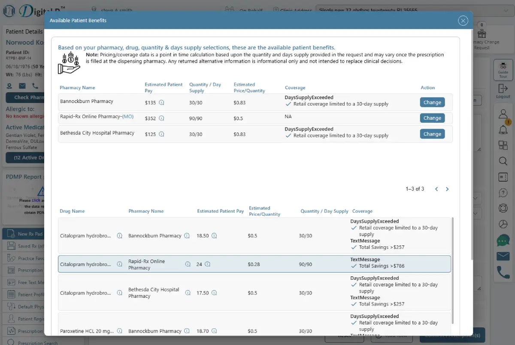Click Check Pharmacy button in Patient Details

(25, 97)
